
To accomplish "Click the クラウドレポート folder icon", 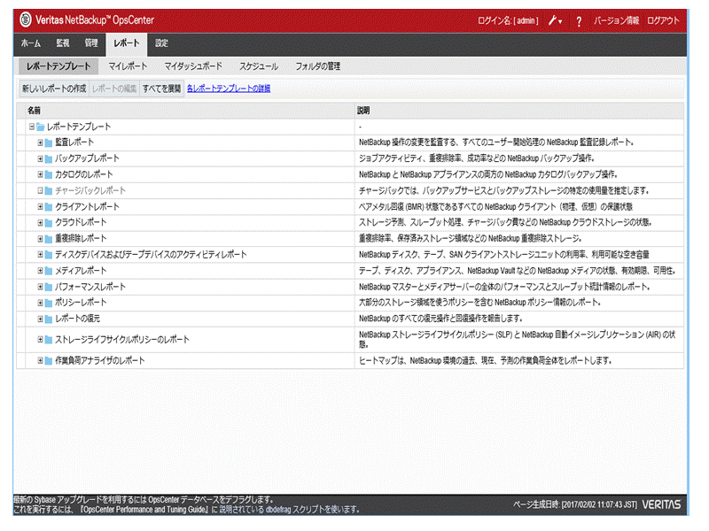I will pyautogui.click(x=49, y=223).
